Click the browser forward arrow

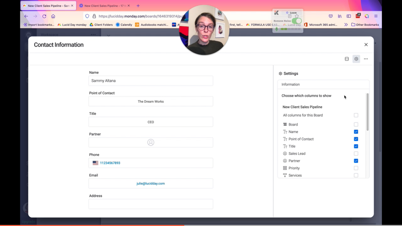pos(35,16)
